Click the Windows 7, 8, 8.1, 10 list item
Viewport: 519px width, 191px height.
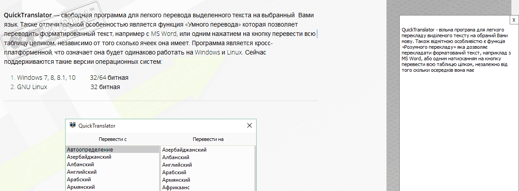point(46,78)
